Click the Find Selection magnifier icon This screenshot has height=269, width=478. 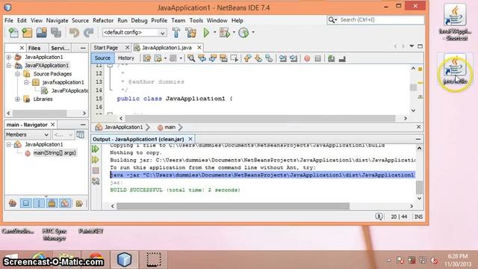[x=191, y=58]
